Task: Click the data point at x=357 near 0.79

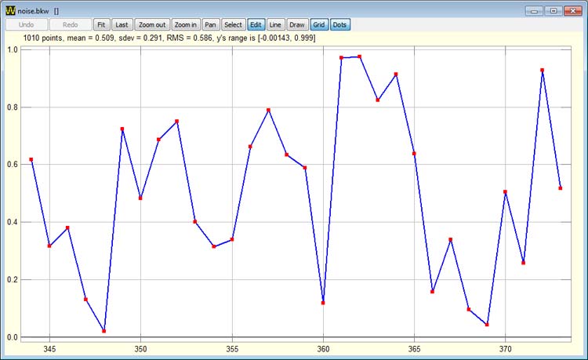Action: [268, 110]
